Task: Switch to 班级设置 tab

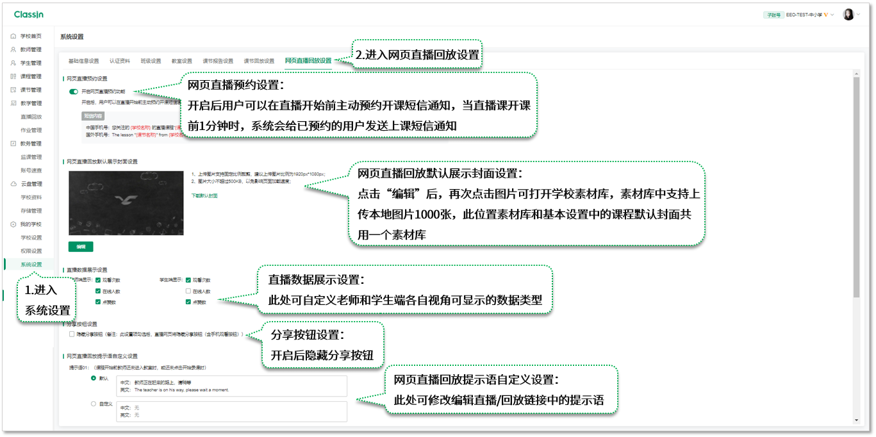Action: pyautogui.click(x=151, y=61)
